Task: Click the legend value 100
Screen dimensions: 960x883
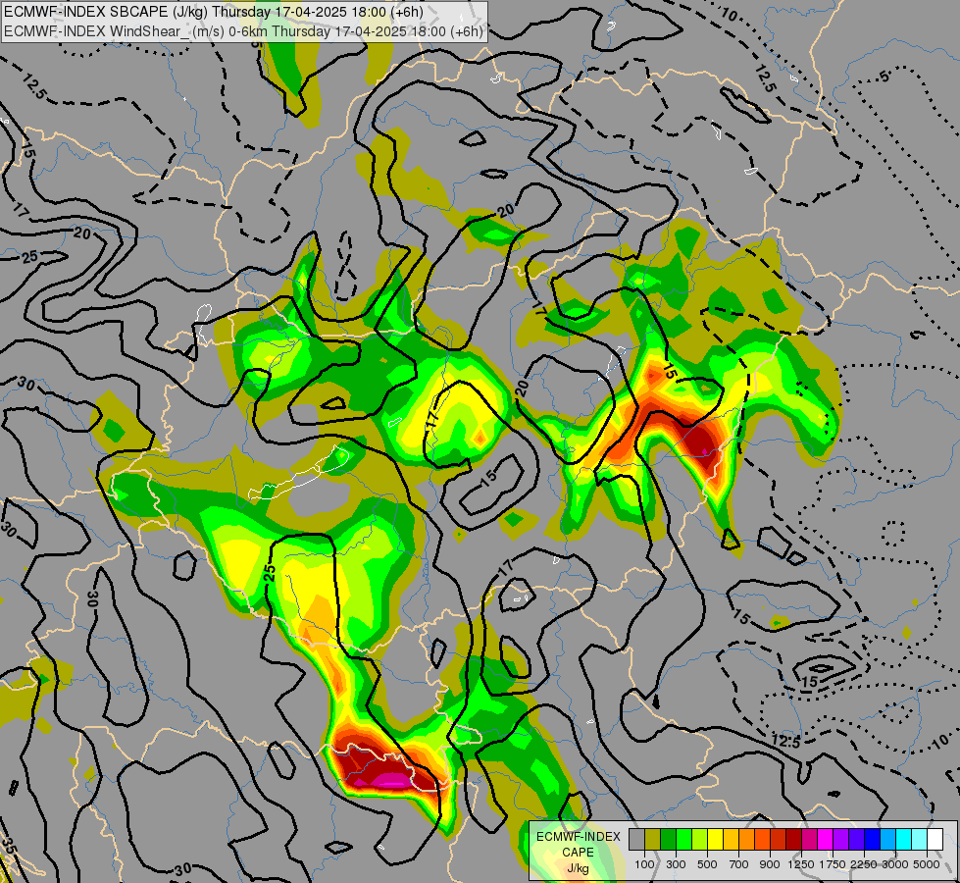Action: 644,864
